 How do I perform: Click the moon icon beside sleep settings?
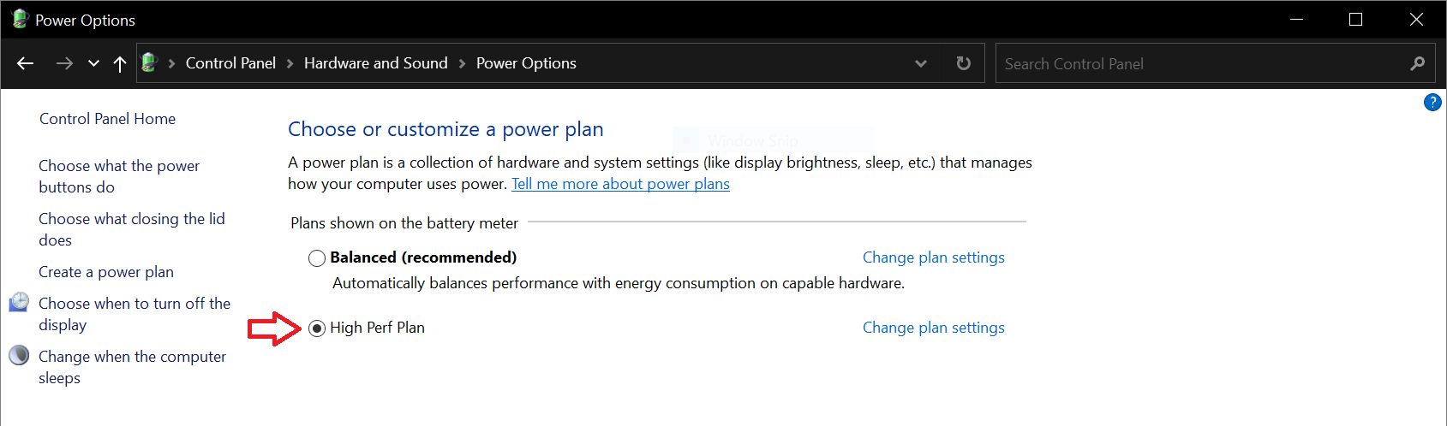[x=19, y=355]
